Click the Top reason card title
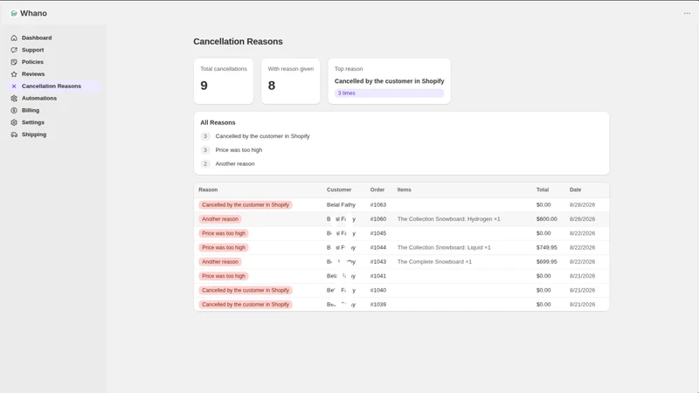Viewport: 699px width, 393px height. 389,81
